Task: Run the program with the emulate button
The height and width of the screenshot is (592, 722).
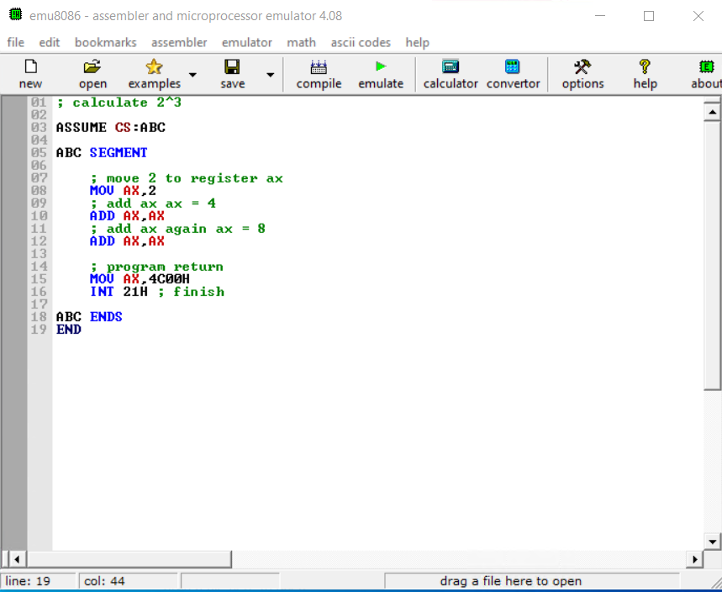Action: click(381, 74)
